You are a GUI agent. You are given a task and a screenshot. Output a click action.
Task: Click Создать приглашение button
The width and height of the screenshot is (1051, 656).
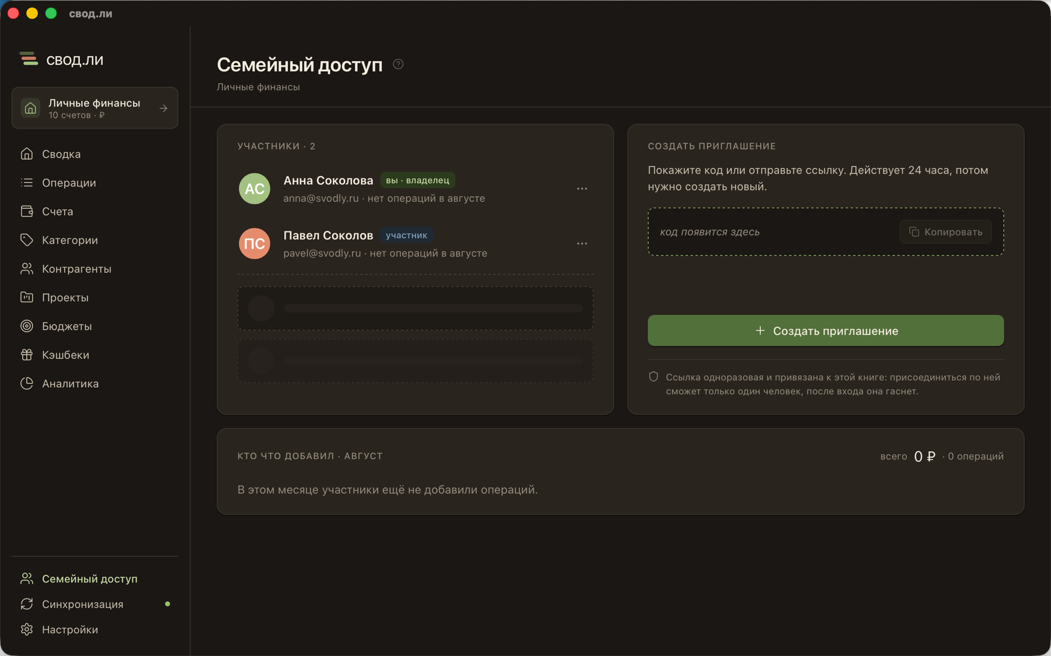point(826,331)
